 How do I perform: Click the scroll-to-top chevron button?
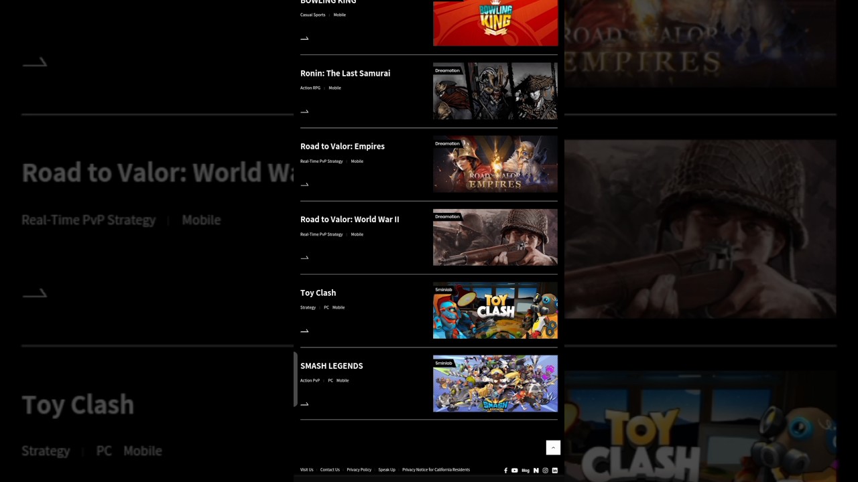click(x=553, y=447)
